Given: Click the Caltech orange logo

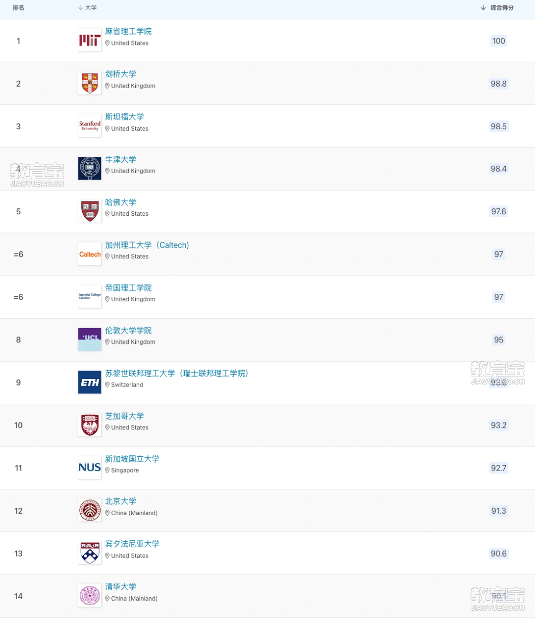Looking at the screenshot, I should (90, 254).
